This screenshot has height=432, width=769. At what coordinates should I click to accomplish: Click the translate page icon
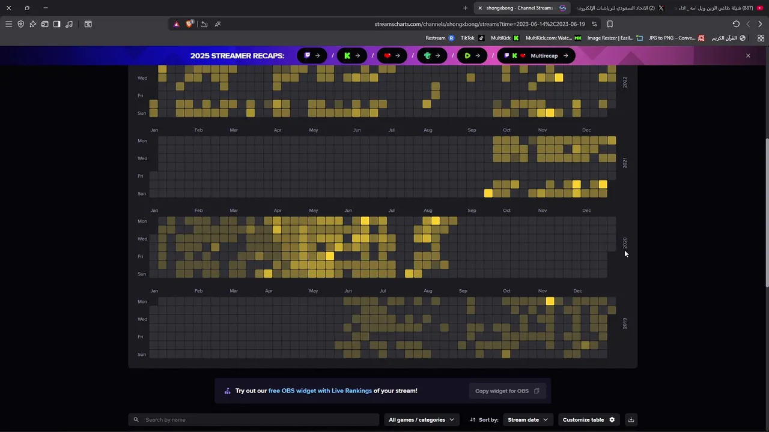(217, 24)
